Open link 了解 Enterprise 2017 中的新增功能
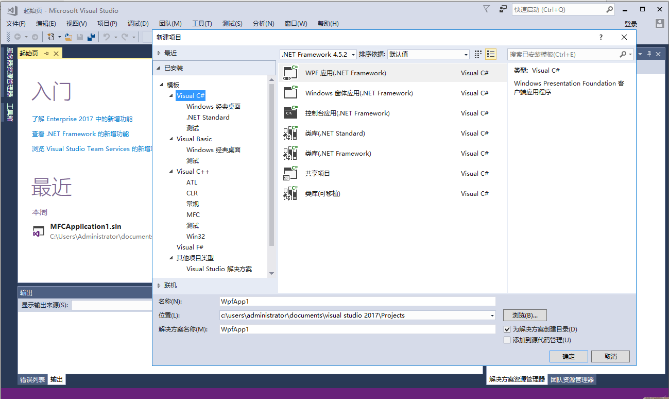Screen dimensions: 669x399 (x=82, y=119)
